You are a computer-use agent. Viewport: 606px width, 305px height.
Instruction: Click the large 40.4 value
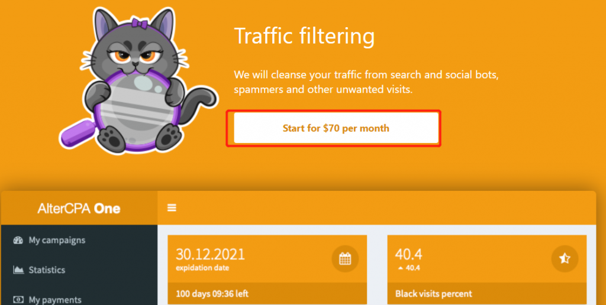tap(408, 254)
